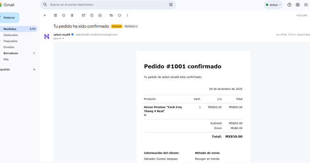Report this email as spam
The height and width of the screenshot is (163, 310).
click(64, 15)
